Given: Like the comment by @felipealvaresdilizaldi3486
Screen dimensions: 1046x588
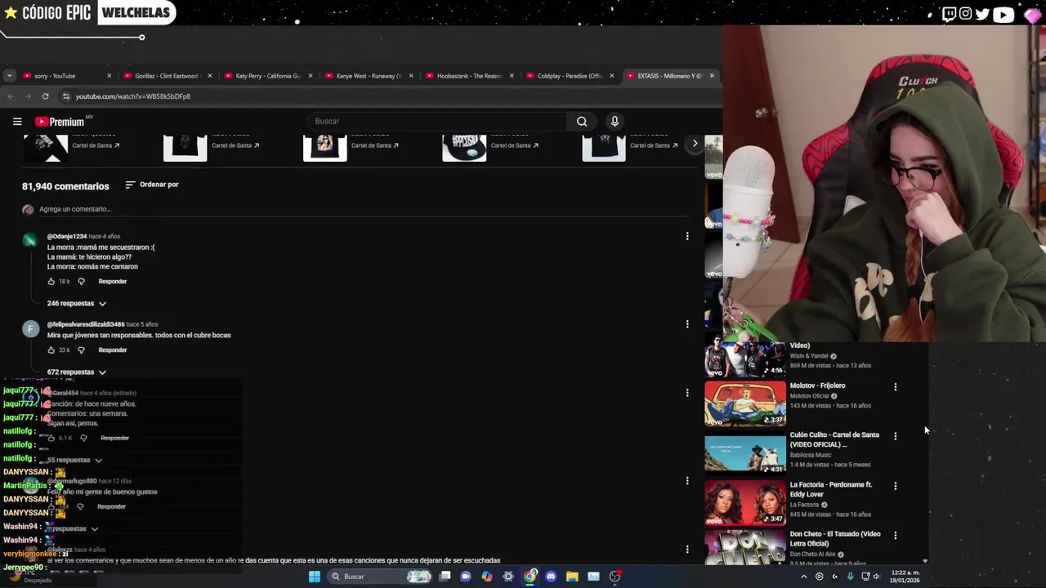Looking at the screenshot, I should (x=51, y=350).
